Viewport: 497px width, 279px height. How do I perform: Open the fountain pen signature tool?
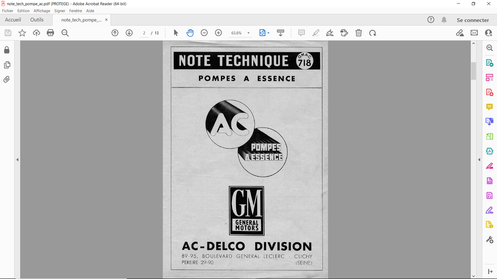coord(330,33)
